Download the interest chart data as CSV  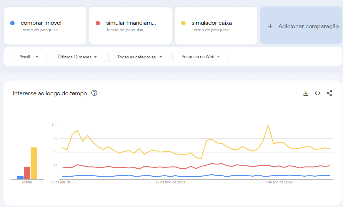click(306, 93)
